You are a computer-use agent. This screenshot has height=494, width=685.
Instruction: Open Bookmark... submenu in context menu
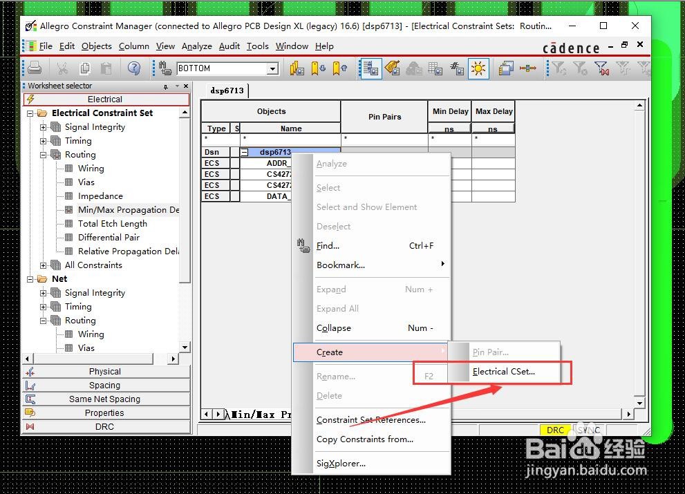(x=370, y=265)
